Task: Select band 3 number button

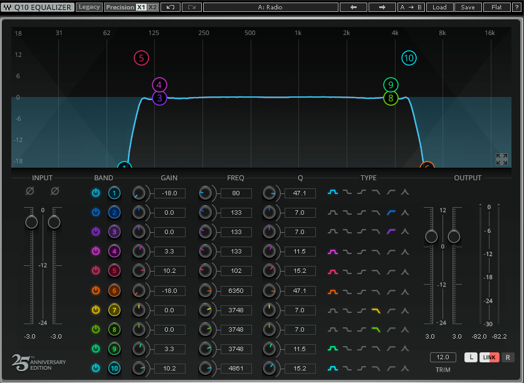Action: point(114,232)
